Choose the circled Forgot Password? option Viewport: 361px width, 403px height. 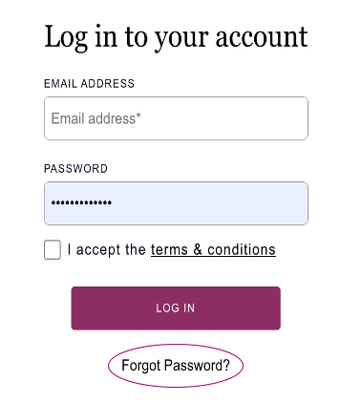(176, 366)
